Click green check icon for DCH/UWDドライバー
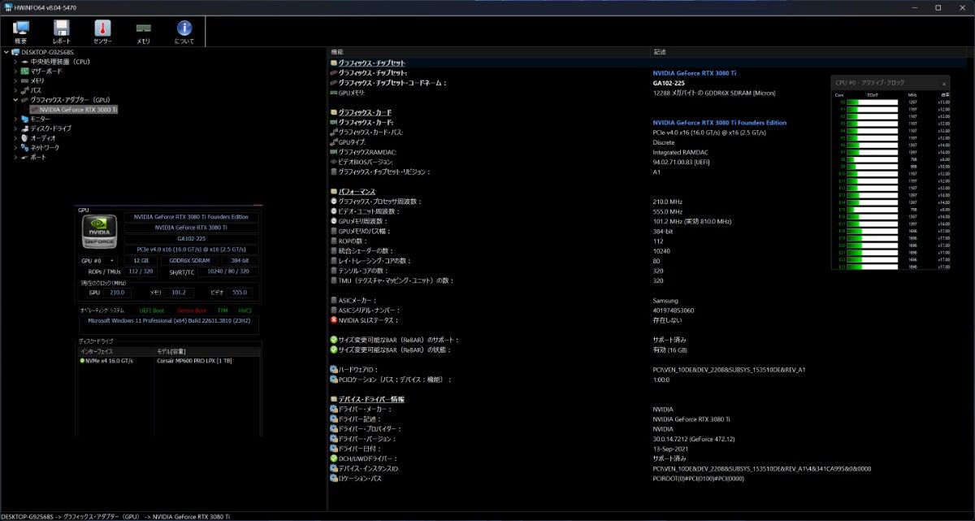The image size is (975, 521). (x=334, y=458)
